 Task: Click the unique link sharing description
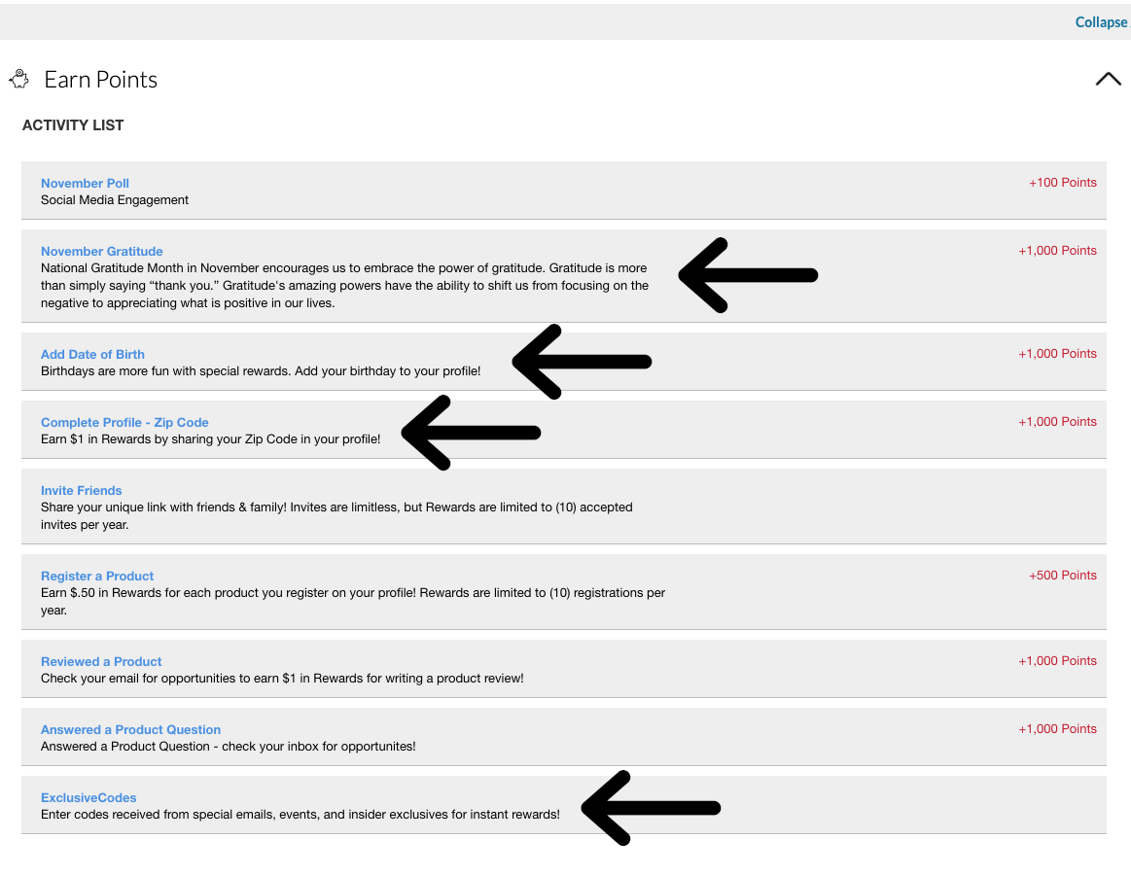tap(336, 516)
